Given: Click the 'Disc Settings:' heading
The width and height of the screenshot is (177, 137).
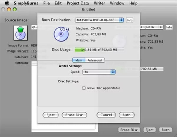Looking at the screenshot, I should point(69,81).
